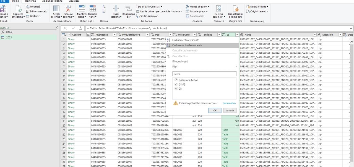354x167 pixels.
Task: Open the Gestisci query dropdown
Action: 33,16
